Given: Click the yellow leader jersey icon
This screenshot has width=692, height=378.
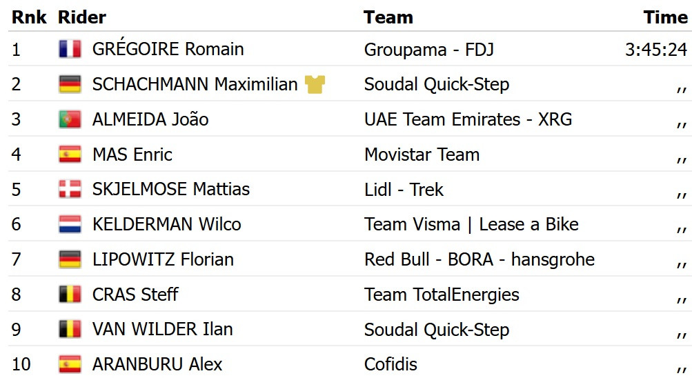Looking at the screenshot, I should [315, 84].
